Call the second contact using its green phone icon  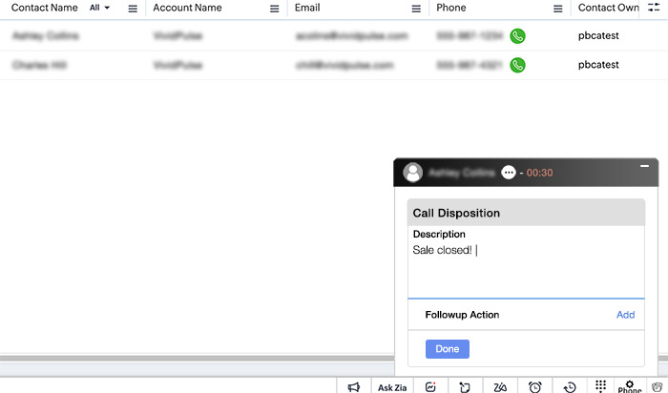pos(517,65)
